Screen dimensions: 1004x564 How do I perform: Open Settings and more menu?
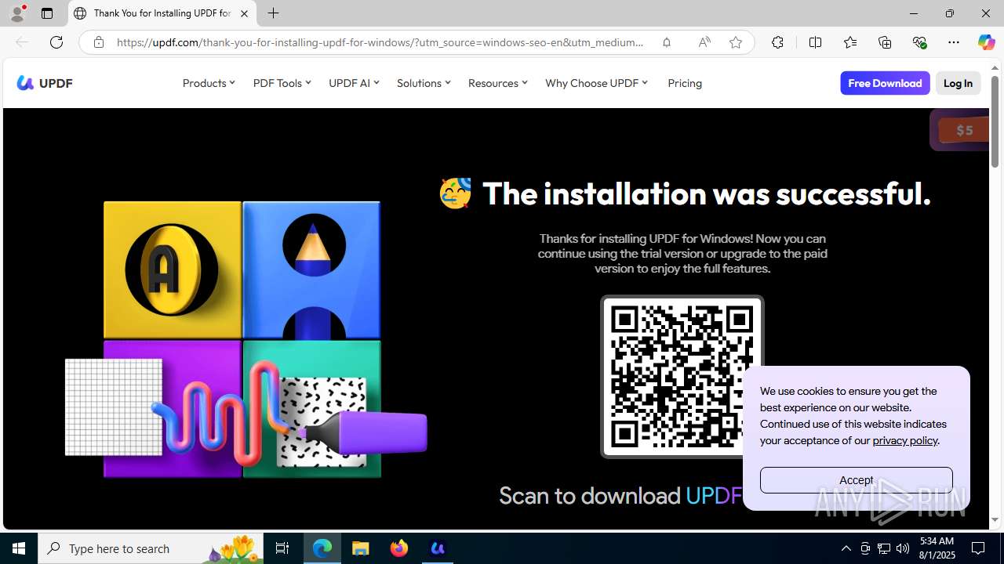[954, 42]
